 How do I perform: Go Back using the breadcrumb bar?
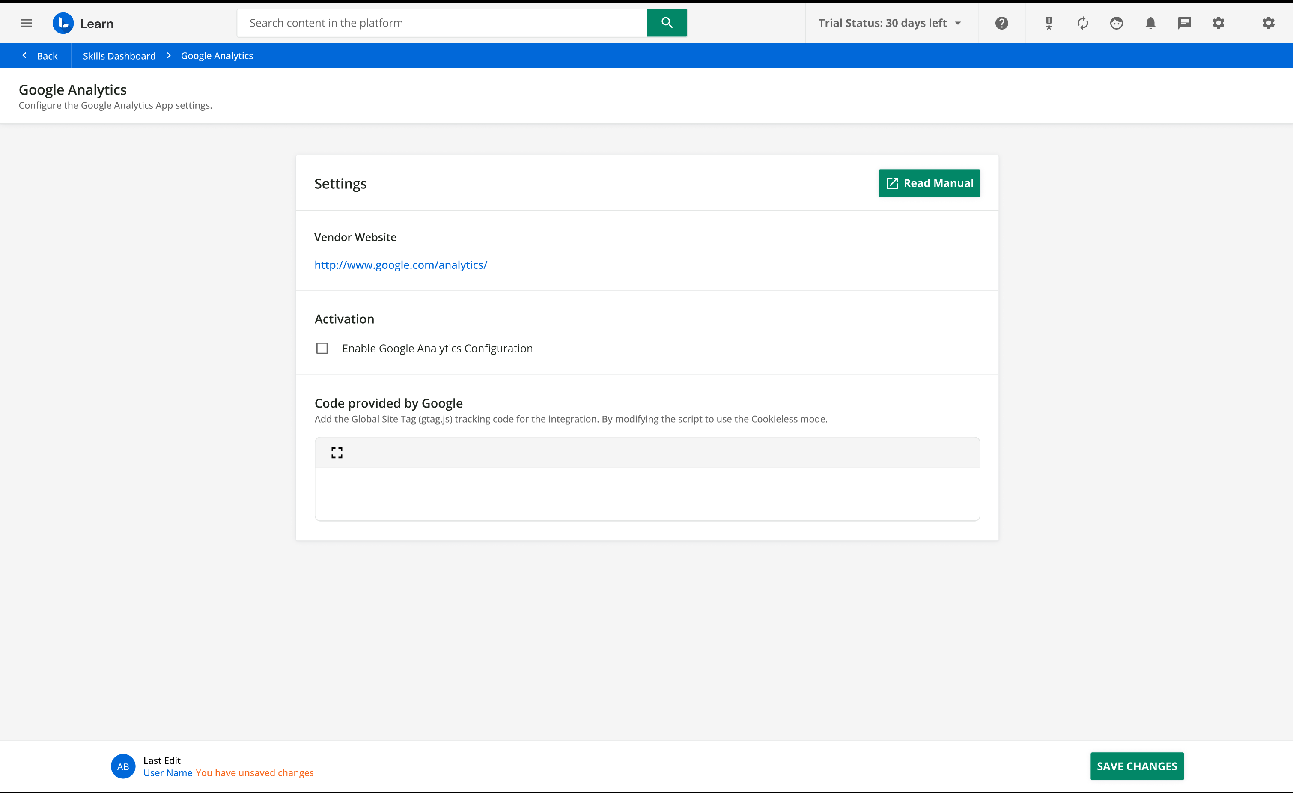coord(40,56)
